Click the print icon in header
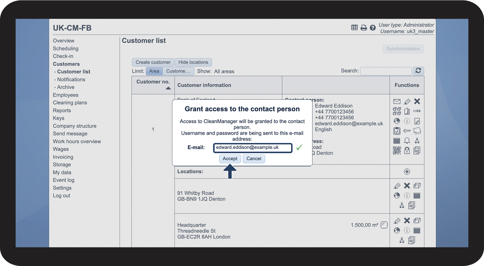The width and height of the screenshot is (484, 266). pyautogui.click(x=363, y=28)
